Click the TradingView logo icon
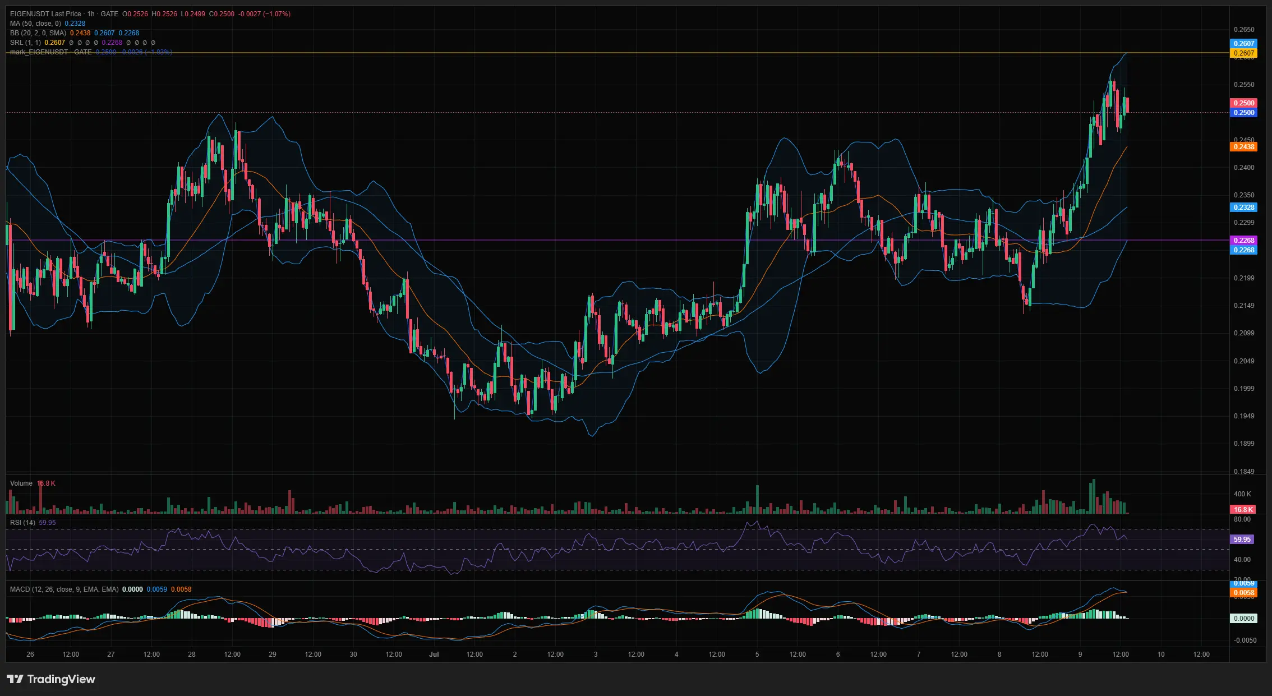Viewport: 1272px width, 696px height. (15, 679)
